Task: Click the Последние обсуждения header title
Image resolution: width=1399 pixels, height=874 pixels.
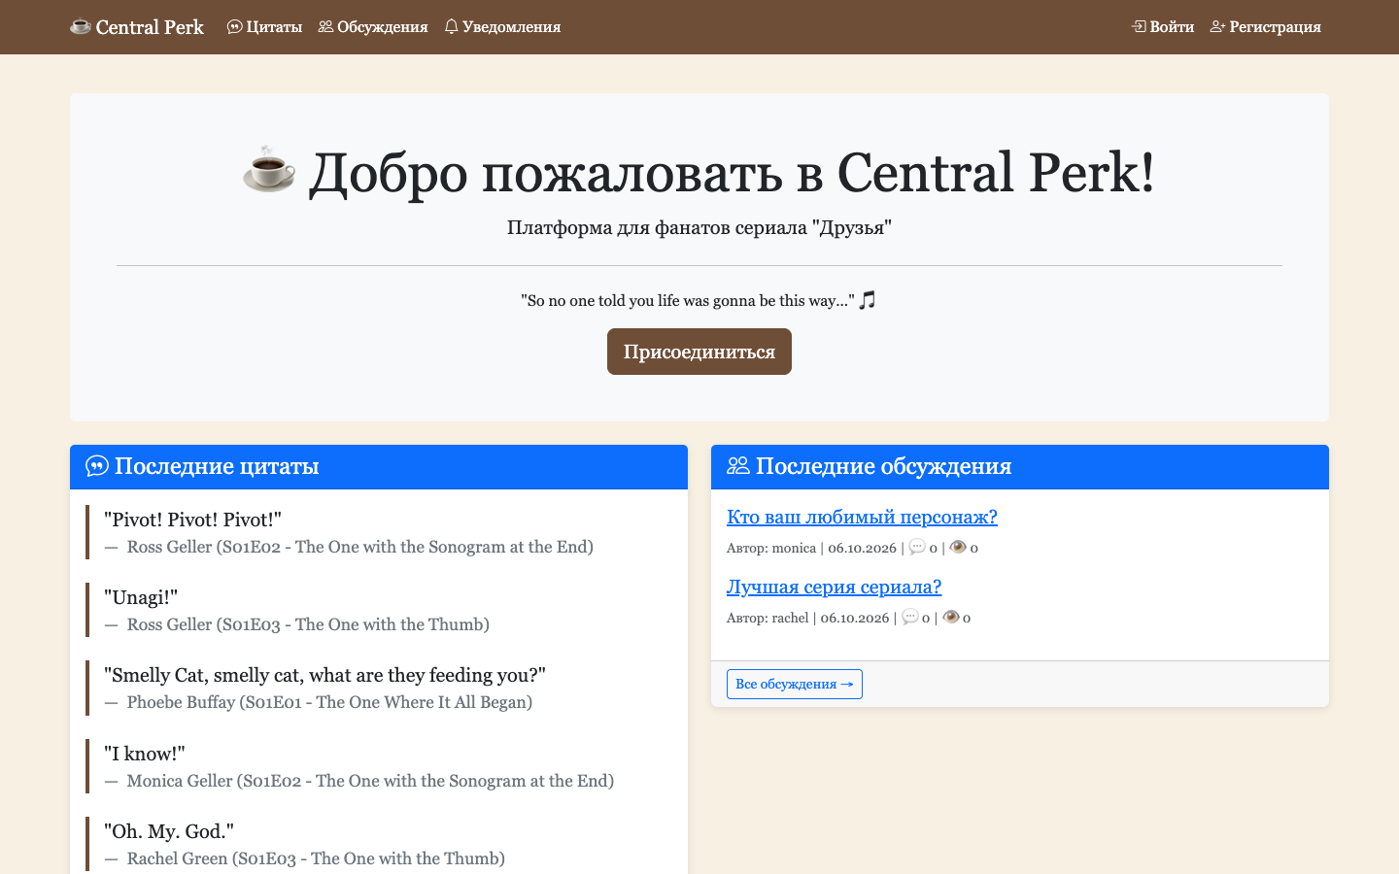Action: pos(884,466)
